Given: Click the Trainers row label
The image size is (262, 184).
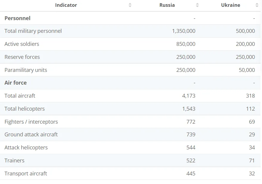Looking at the screenshot, I should (14, 161).
